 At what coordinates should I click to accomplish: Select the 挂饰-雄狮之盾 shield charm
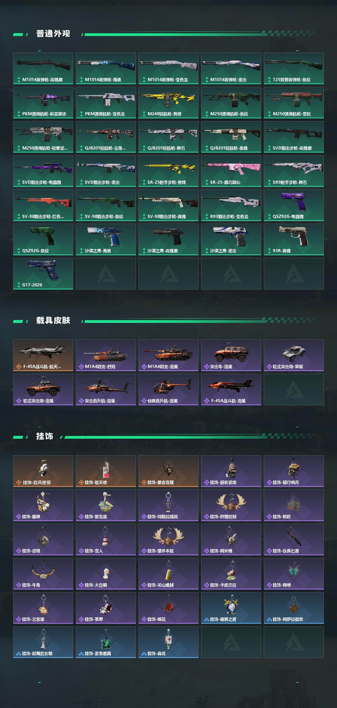(231, 608)
